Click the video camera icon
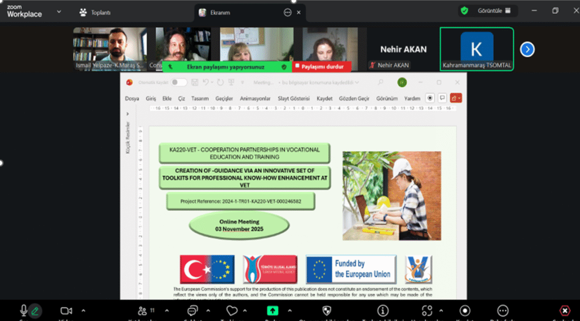580x321 pixels. point(66,311)
